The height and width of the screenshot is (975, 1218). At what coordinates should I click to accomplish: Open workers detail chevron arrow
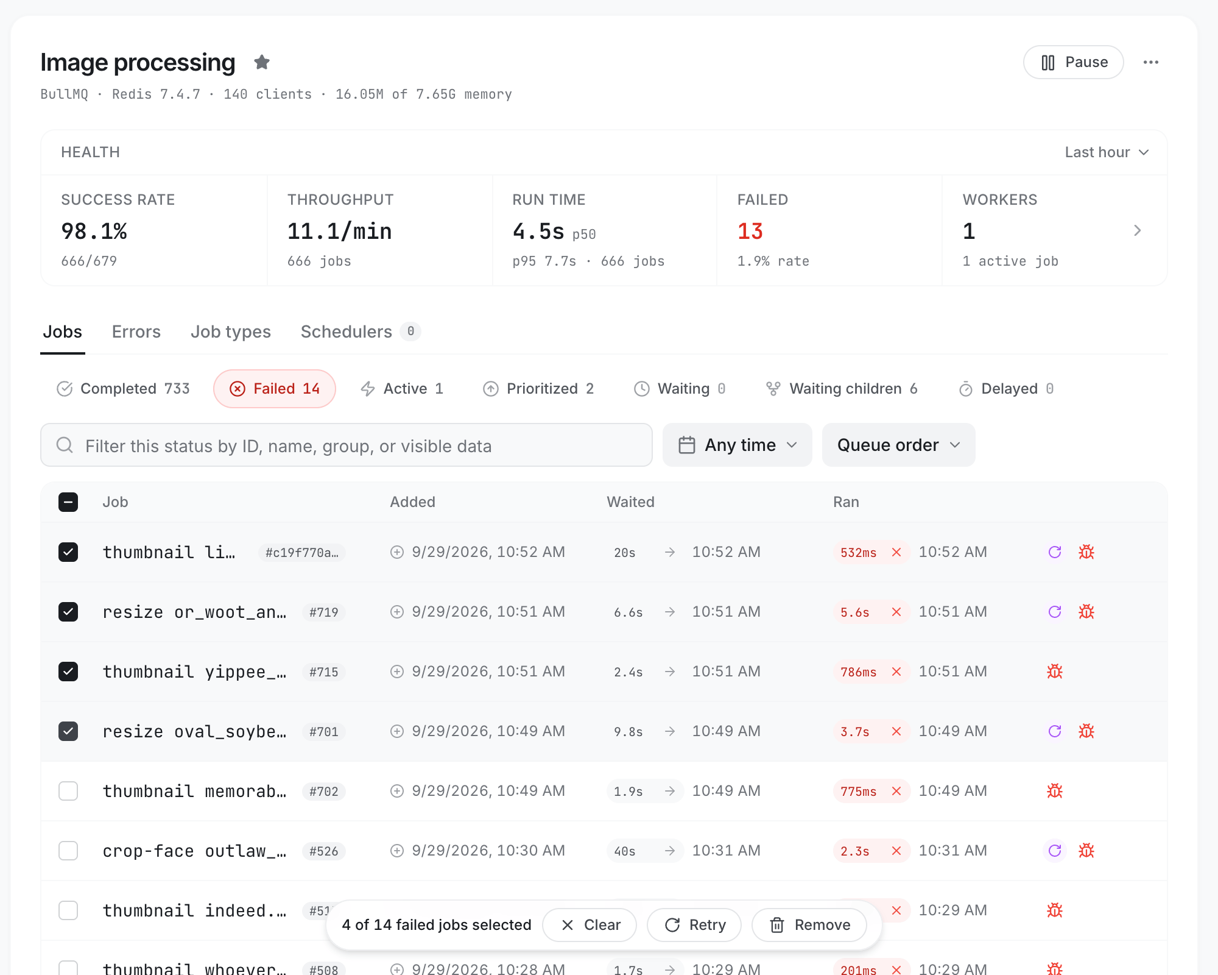tap(1137, 230)
